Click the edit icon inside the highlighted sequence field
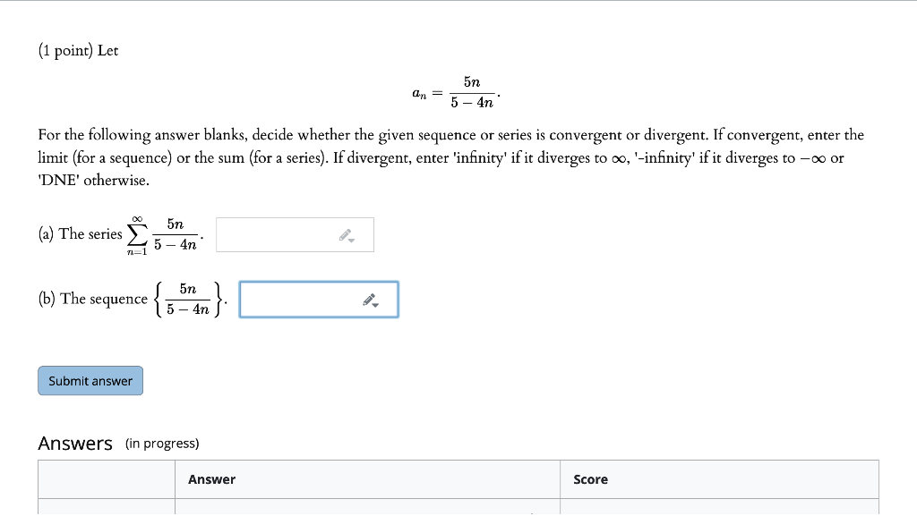The height and width of the screenshot is (516, 917). click(369, 299)
